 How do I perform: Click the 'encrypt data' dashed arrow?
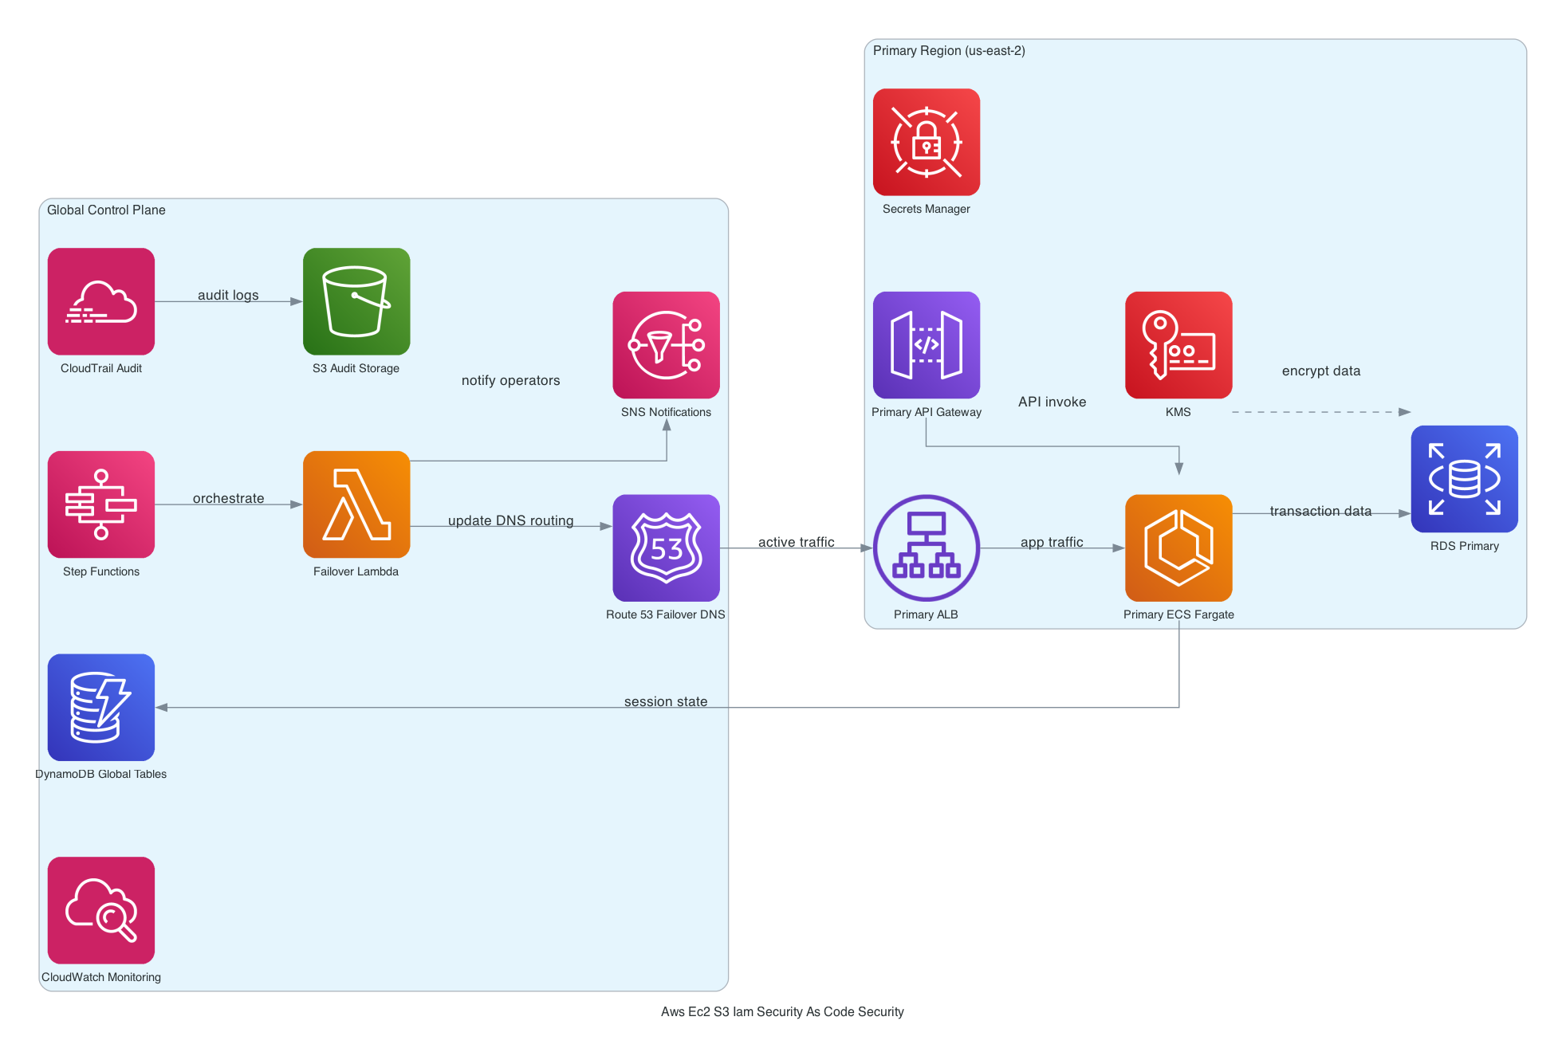tap(1322, 371)
